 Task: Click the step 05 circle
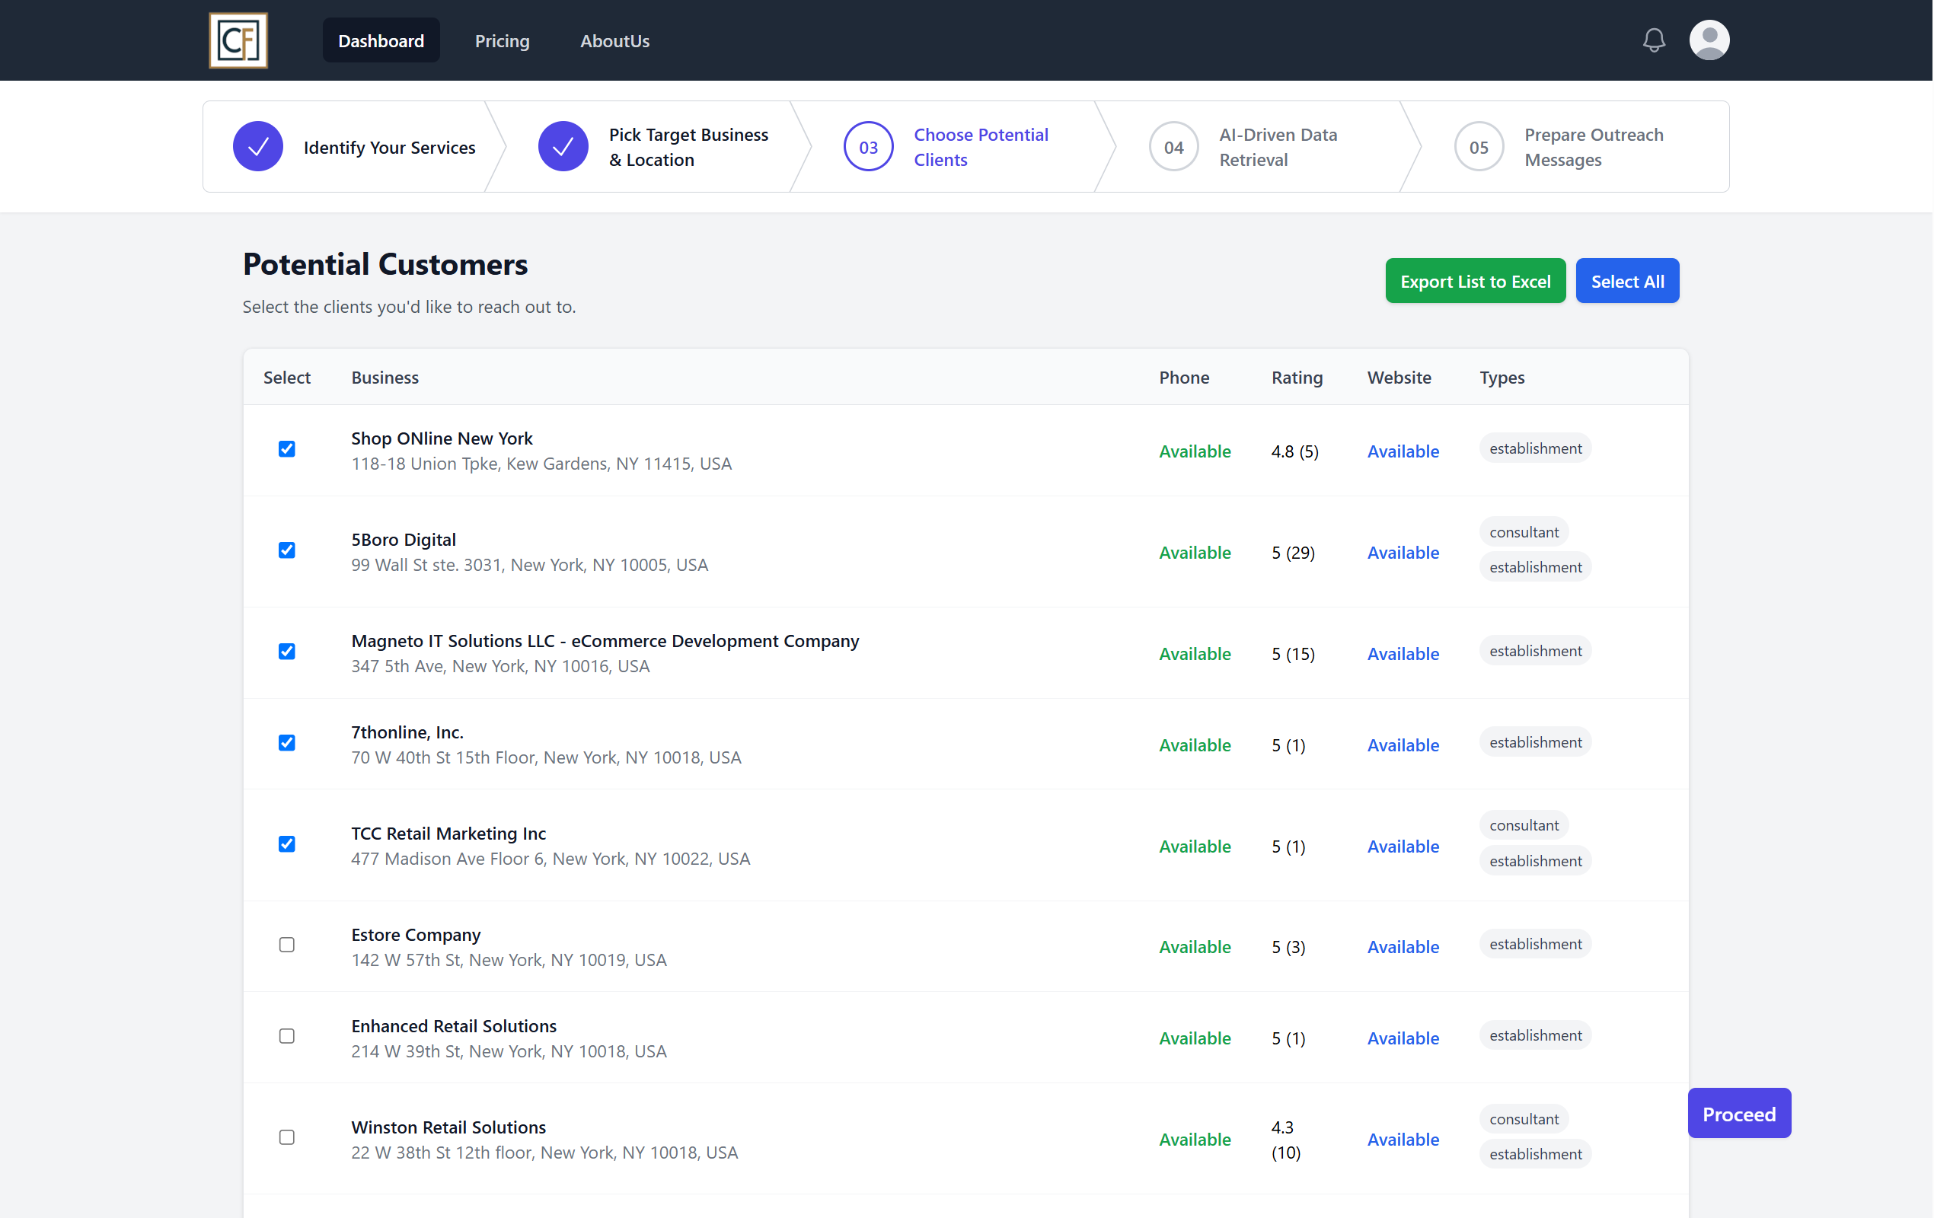[1479, 147]
